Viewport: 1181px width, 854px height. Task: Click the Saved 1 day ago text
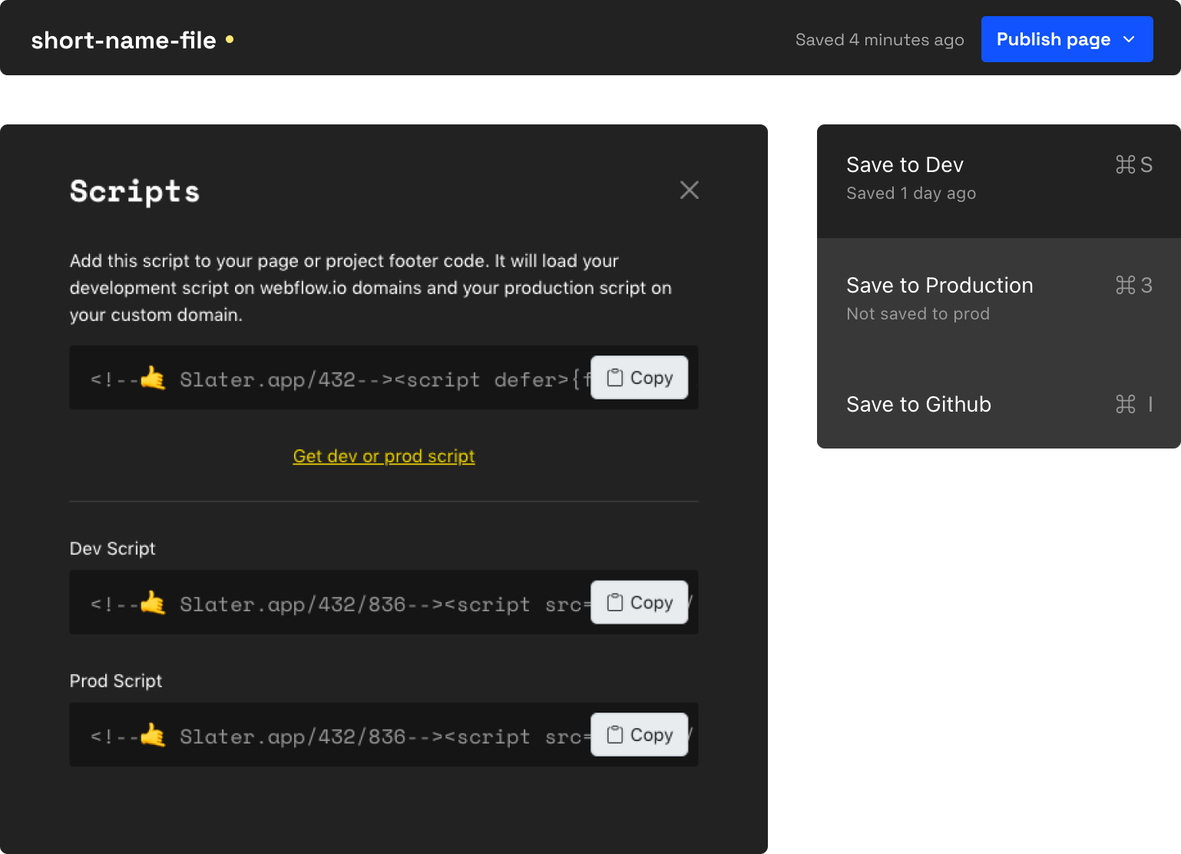911,194
